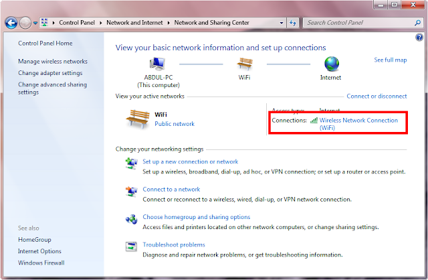Open See full map link
The image size is (428, 280).
391,60
